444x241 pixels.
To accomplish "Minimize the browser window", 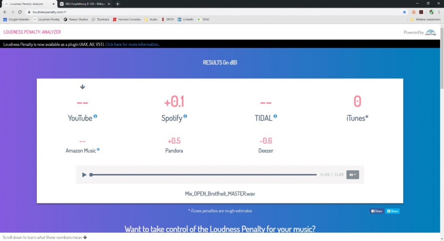I will pyautogui.click(x=417, y=3).
